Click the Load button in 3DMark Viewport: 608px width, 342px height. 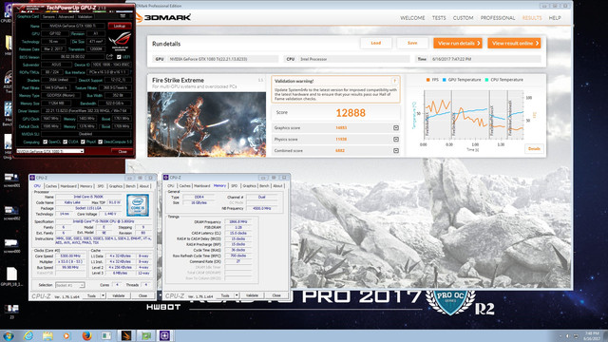(376, 43)
